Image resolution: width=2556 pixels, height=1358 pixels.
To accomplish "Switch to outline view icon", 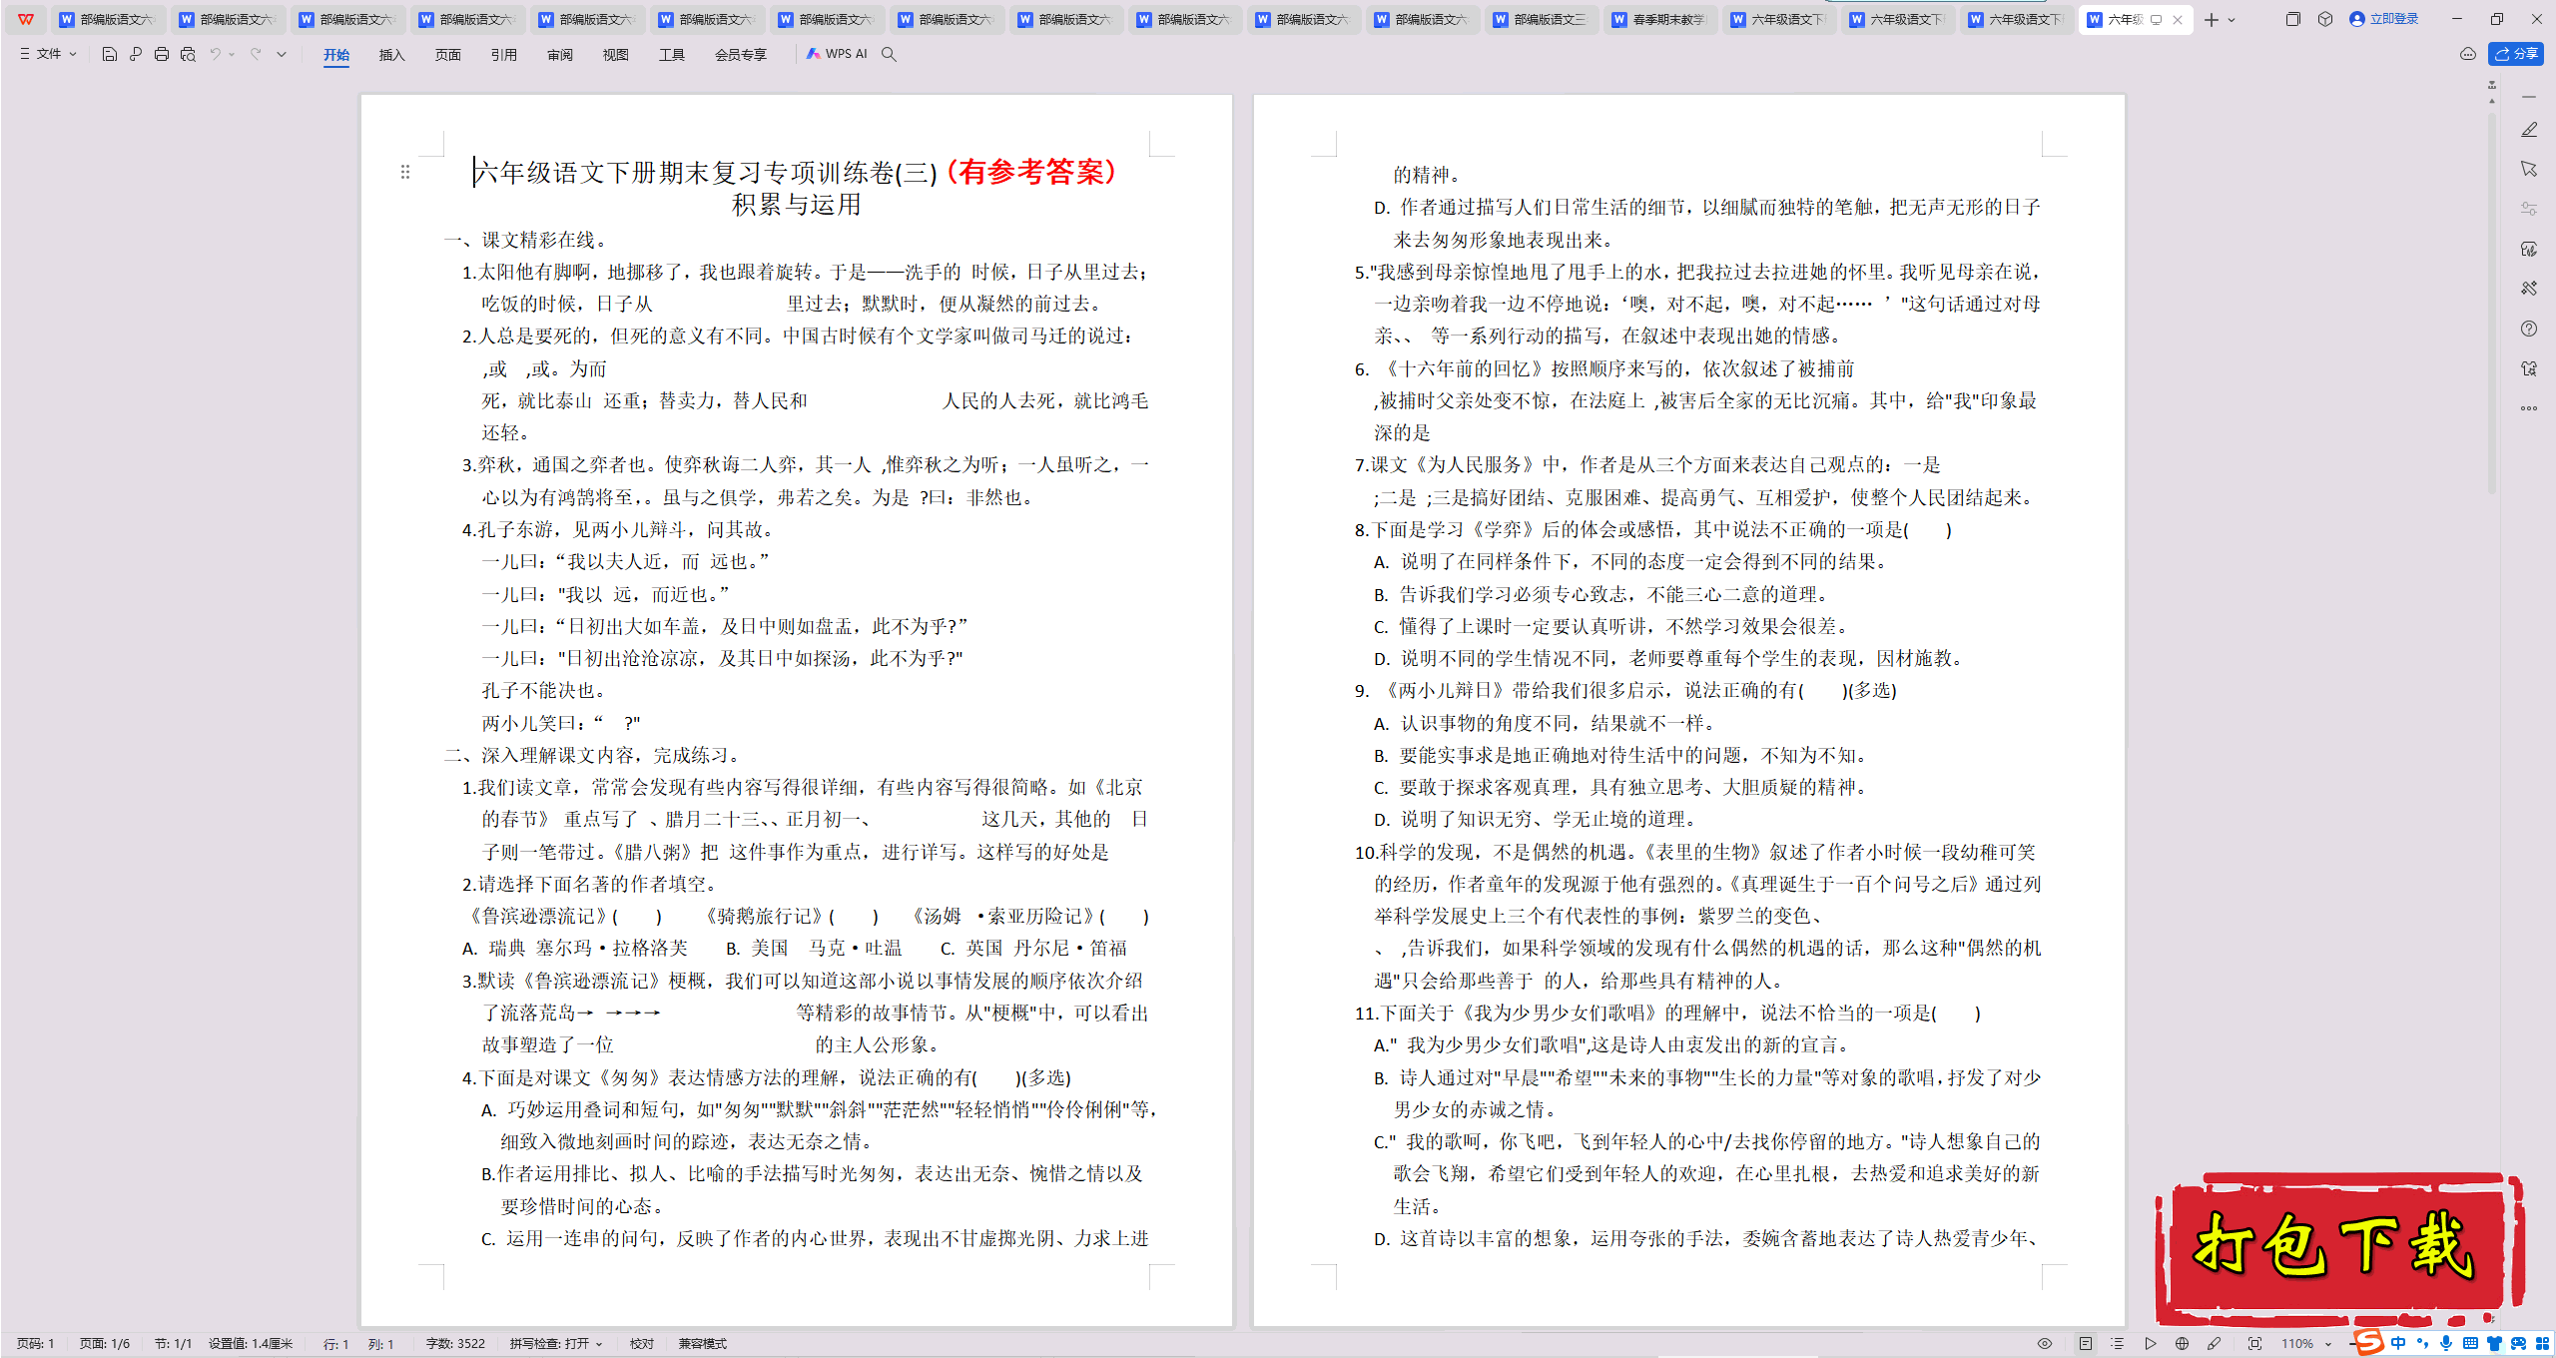I will [x=2118, y=1344].
